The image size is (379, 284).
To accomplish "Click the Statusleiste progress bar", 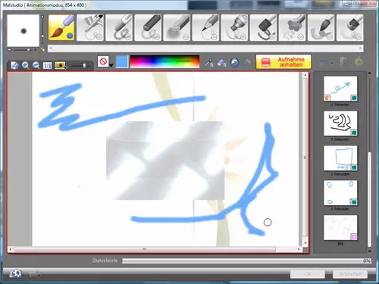I will pyautogui.click(x=246, y=261).
